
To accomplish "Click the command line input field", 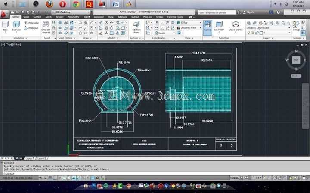I will (156, 174).
